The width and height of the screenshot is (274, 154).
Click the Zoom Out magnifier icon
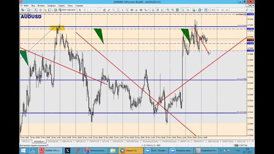click(x=173, y=10)
